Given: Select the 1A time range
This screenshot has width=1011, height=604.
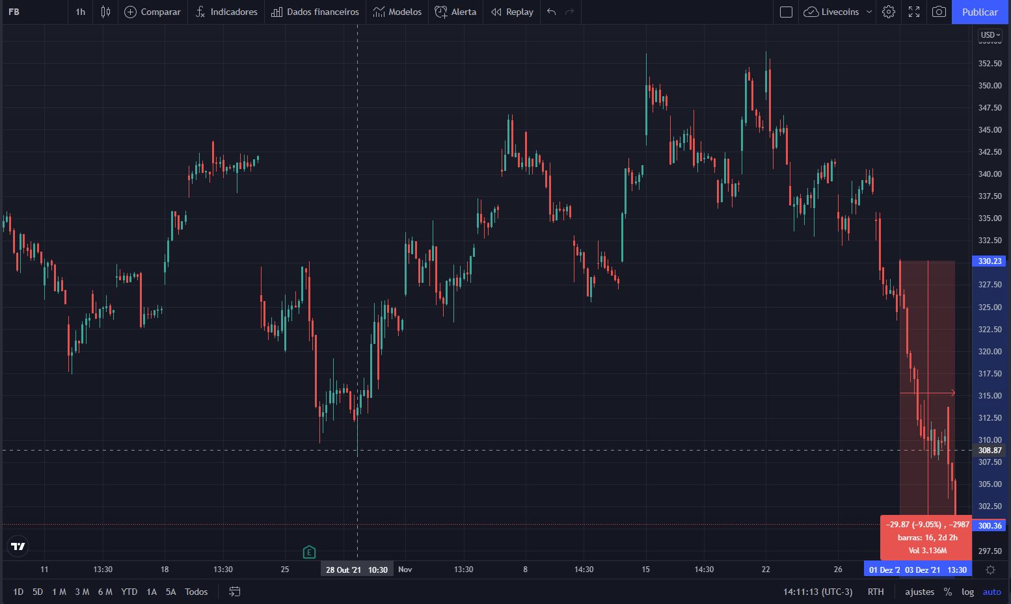Looking at the screenshot, I should coord(152,592).
